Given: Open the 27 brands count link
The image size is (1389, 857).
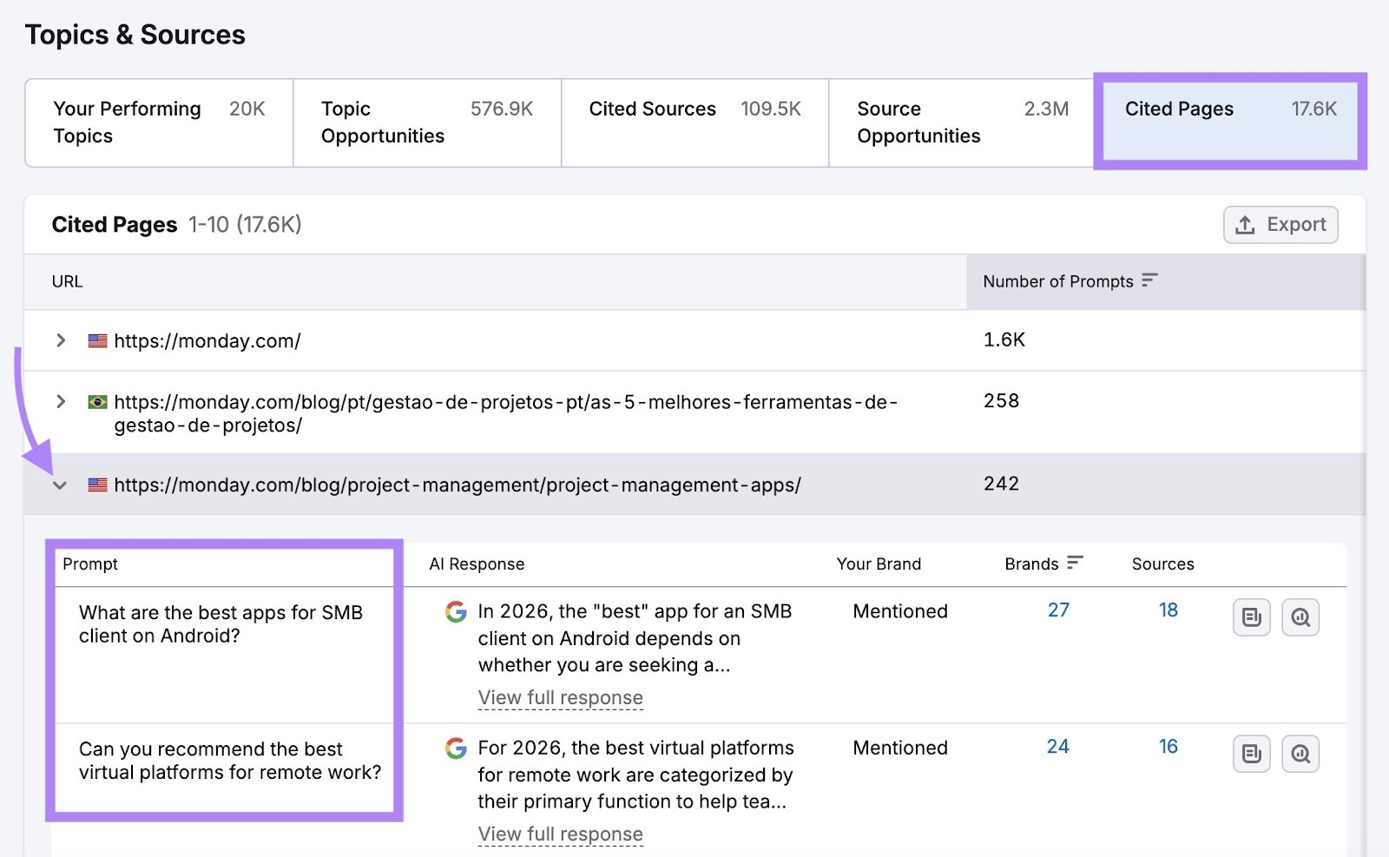Looking at the screenshot, I should point(1058,610).
